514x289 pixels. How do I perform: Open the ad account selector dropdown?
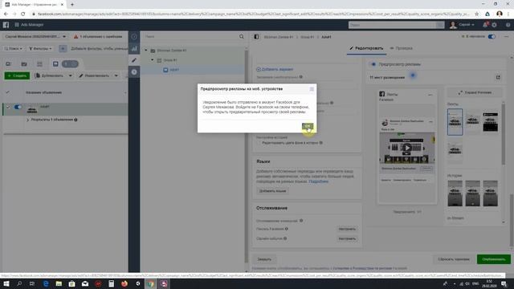[35, 37]
